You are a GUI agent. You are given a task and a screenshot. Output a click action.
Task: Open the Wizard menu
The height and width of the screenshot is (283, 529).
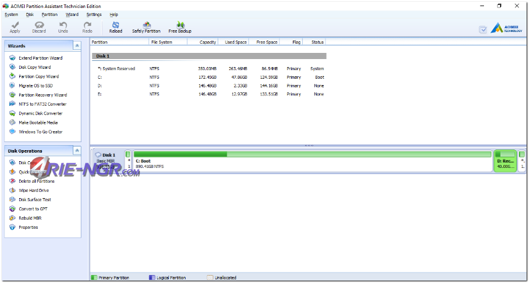pos(72,15)
